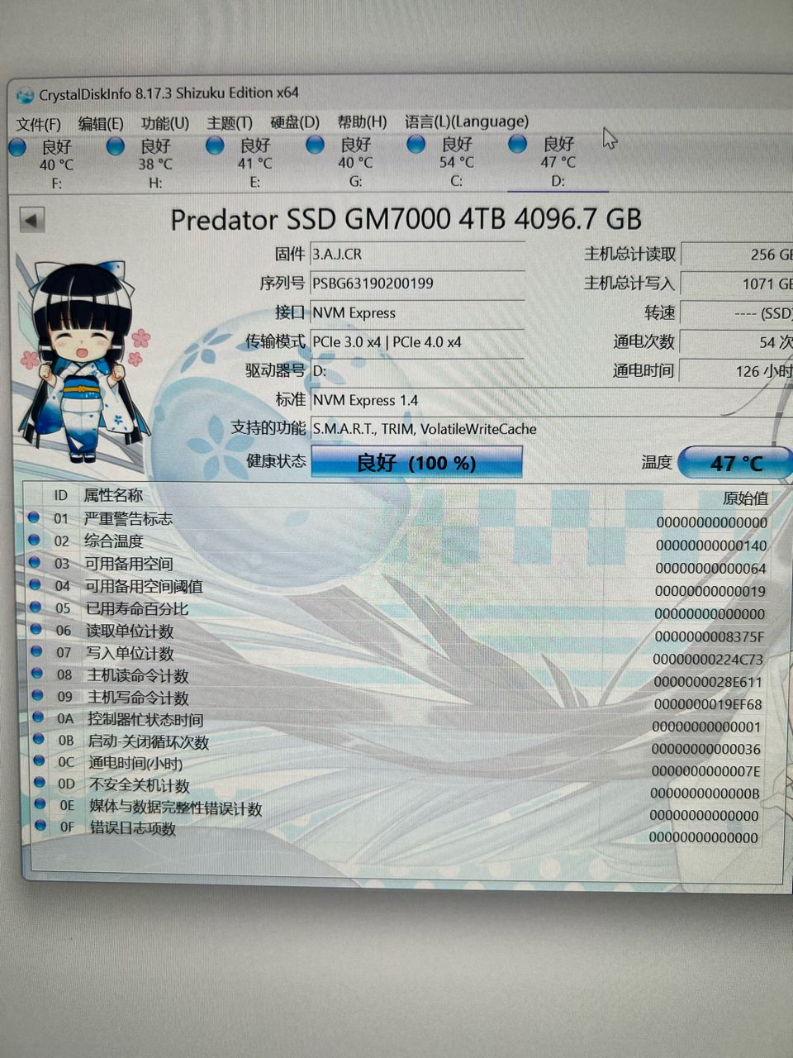The image size is (793, 1058).
Task: Select the dot next to 0B 启动-关闭循环次数
Action: click(x=38, y=740)
